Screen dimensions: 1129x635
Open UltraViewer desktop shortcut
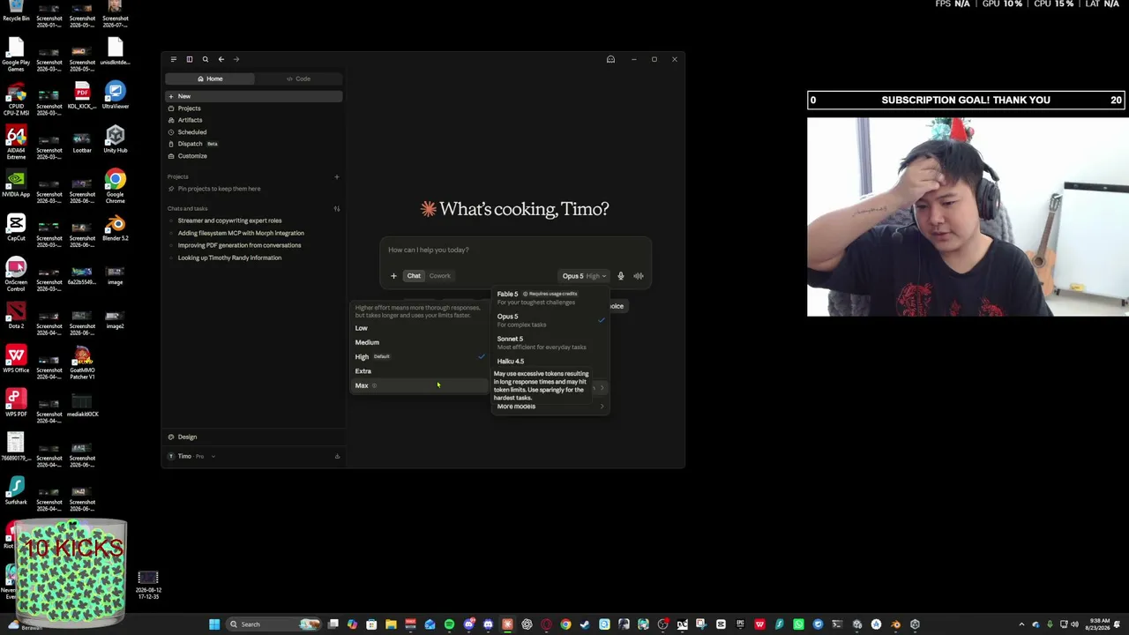115,95
